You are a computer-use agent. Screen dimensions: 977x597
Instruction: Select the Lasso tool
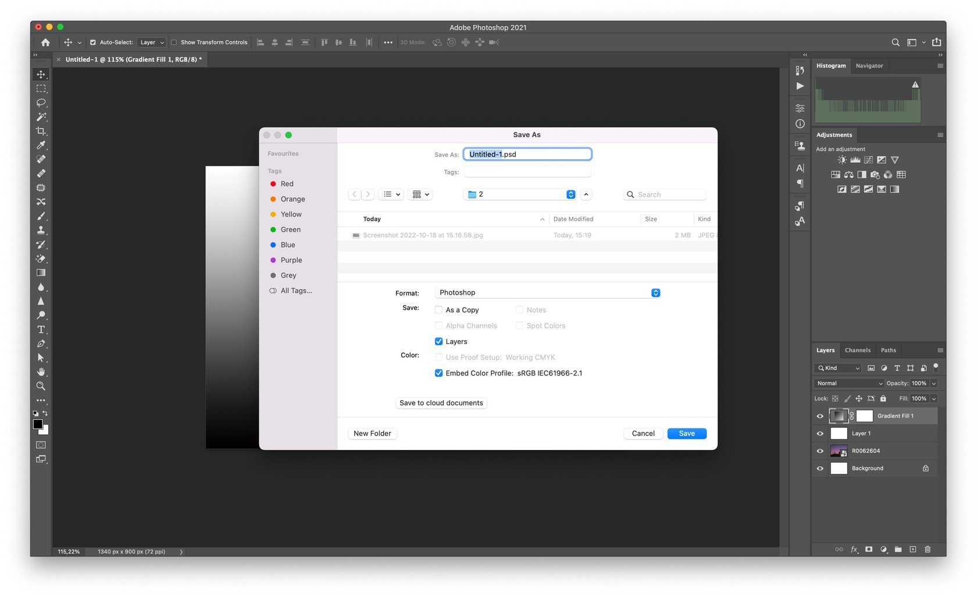tap(41, 103)
